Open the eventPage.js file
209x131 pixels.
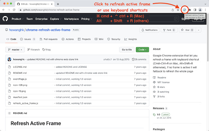[20, 79]
